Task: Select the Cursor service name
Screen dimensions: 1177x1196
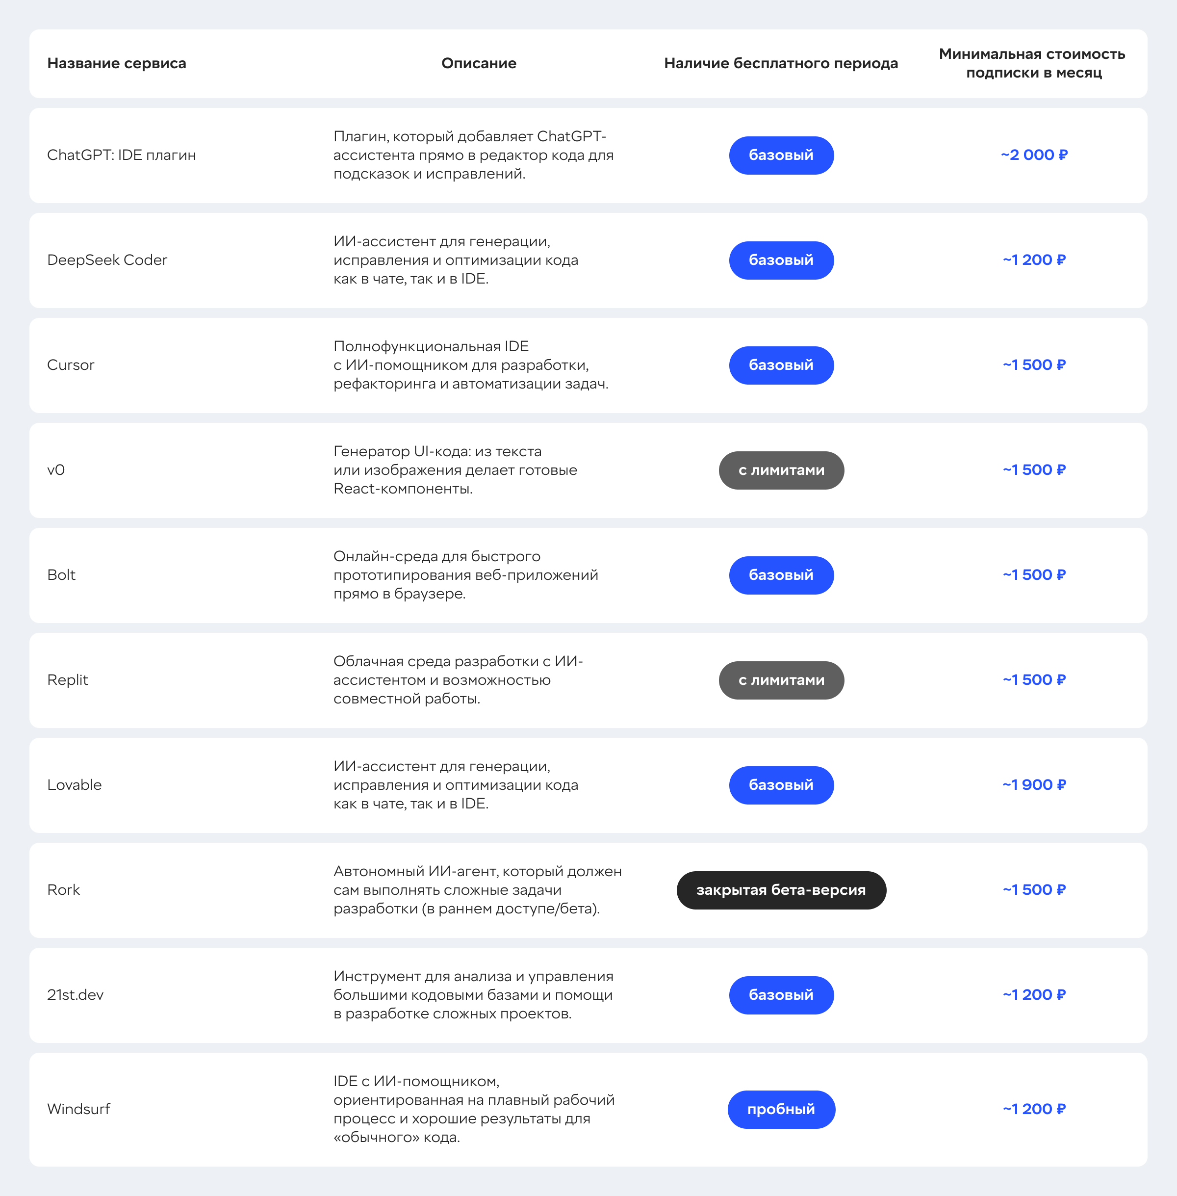Action: (71, 365)
